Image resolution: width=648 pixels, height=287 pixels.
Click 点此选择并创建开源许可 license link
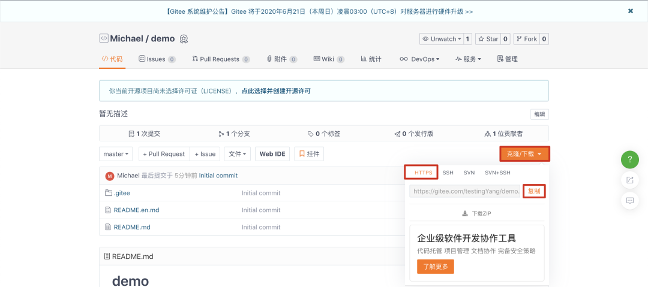coord(276,91)
